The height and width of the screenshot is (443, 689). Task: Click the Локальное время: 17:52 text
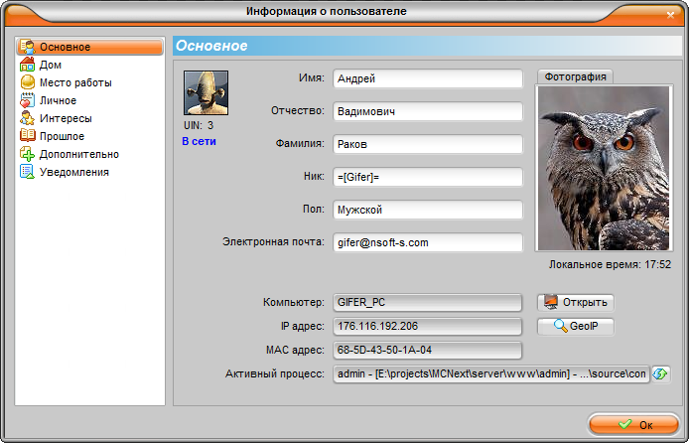tap(610, 264)
